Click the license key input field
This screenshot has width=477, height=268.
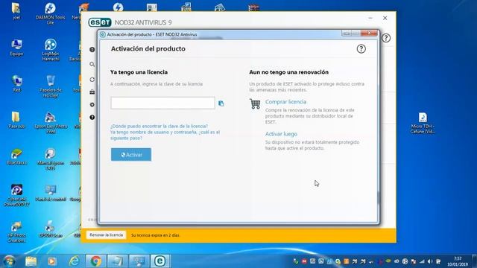162,103
